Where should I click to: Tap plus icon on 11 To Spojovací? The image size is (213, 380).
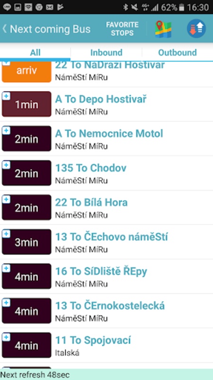[x=6, y=337]
